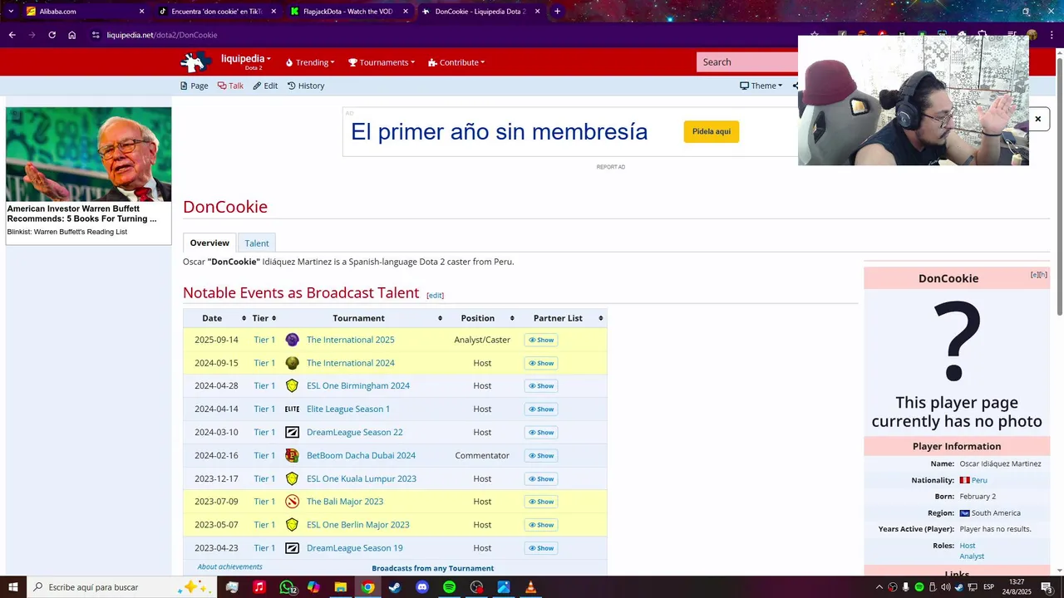Image resolution: width=1064 pixels, height=598 pixels.
Task: Open Discord from the taskbar
Action: tap(421, 587)
